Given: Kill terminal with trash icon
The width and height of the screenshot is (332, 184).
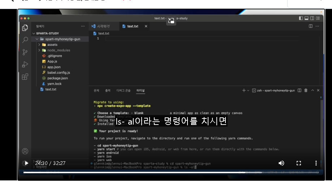Looking at the screenshot, I should coord(306,90).
